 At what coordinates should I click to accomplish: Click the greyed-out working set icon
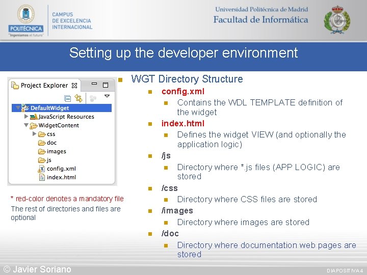[x=93, y=98]
